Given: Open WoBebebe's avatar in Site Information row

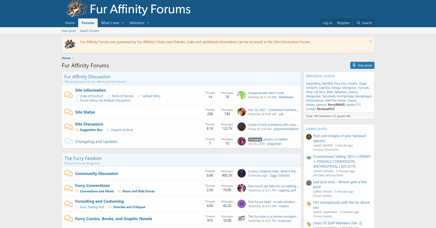Looking at the screenshot, I should (x=242, y=95).
